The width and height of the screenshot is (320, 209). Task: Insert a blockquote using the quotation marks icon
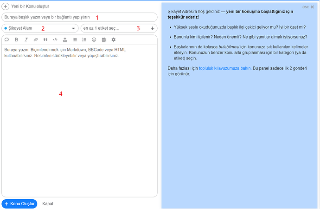click(x=45, y=40)
